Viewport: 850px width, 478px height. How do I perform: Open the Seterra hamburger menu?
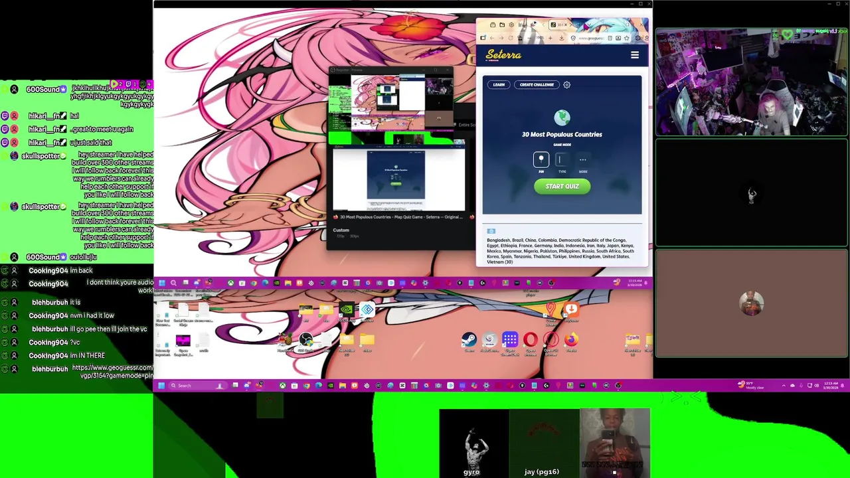coord(634,55)
